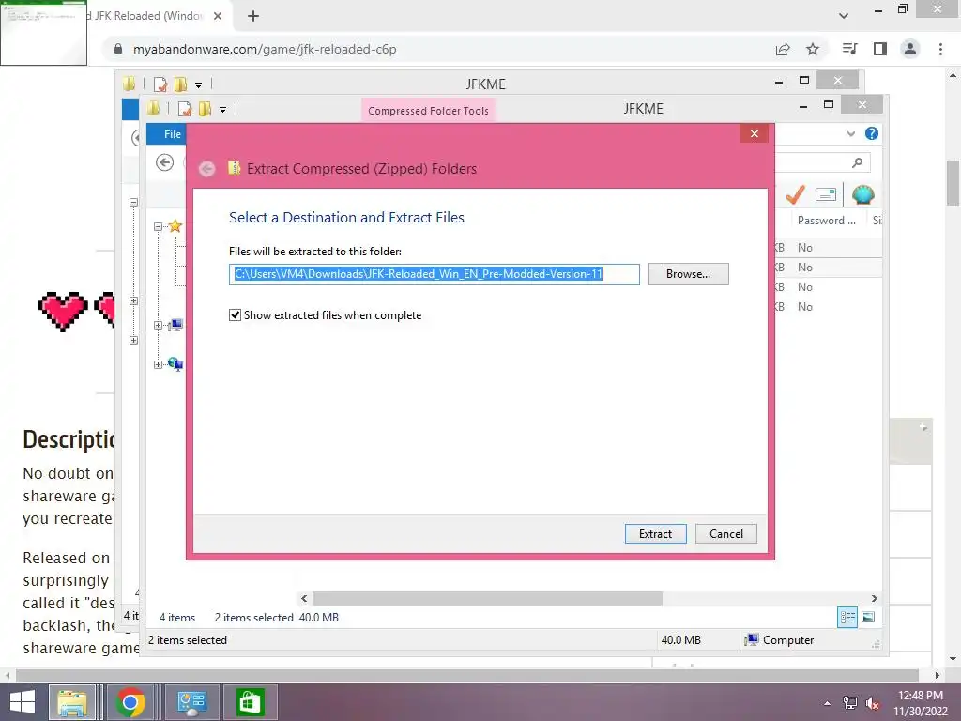Click the site lock icon in address bar
Screen dimensions: 961x721
pyautogui.click(x=118, y=49)
